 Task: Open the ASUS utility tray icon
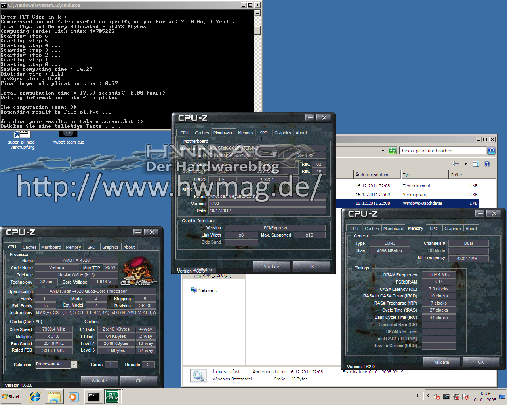point(446,397)
